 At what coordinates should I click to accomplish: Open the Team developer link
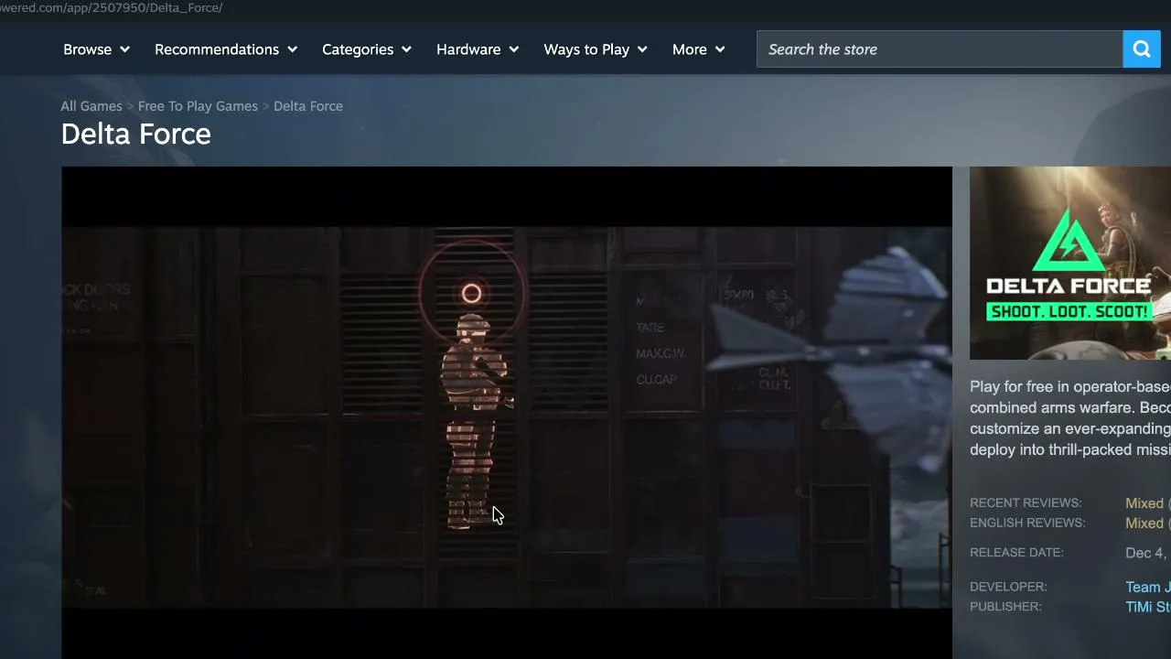pos(1148,588)
